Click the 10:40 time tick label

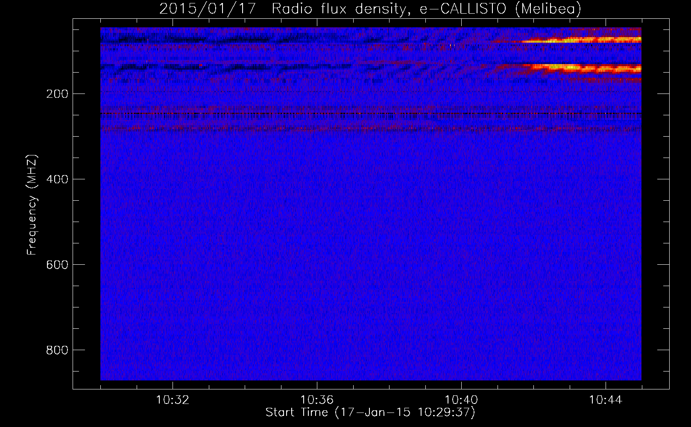pos(461,400)
